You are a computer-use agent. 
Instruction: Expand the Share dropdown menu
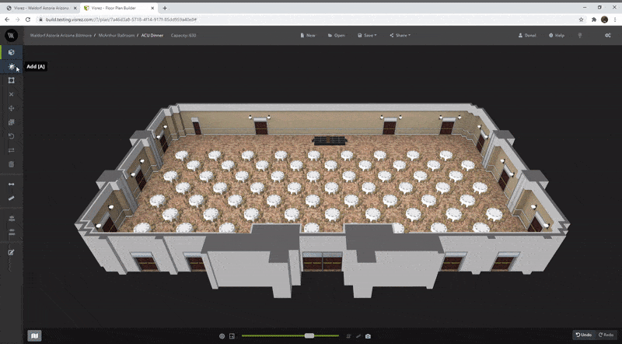400,35
